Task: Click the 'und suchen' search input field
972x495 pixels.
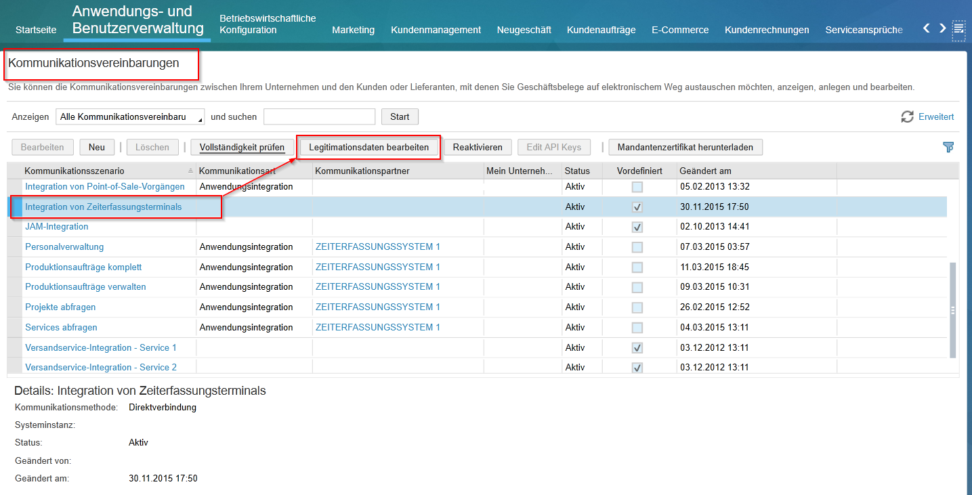Action: tap(319, 116)
